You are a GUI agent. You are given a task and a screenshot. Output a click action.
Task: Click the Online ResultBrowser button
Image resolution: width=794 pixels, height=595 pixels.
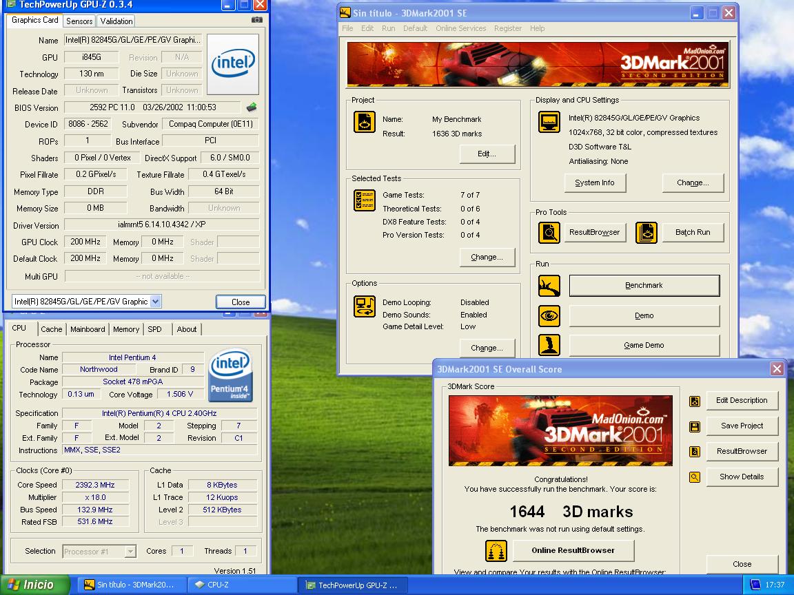tap(573, 550)
